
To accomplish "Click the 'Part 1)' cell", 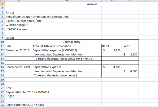I will point(18,12).
